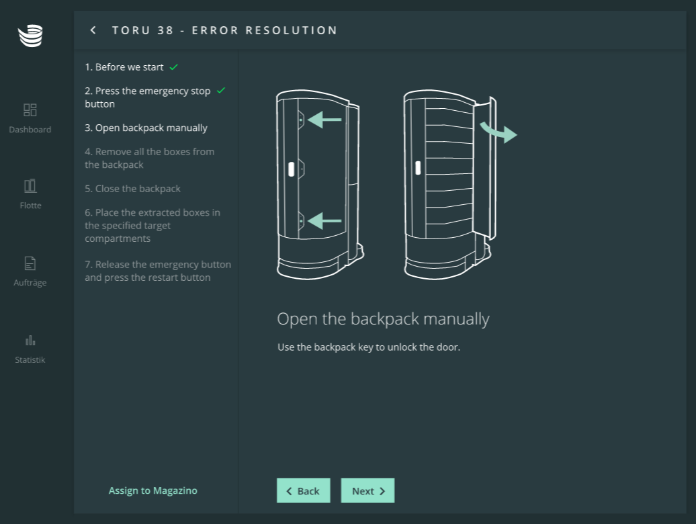Click the Assign to Magazino link
Screen dimensions: 696x524
point(153,490)
